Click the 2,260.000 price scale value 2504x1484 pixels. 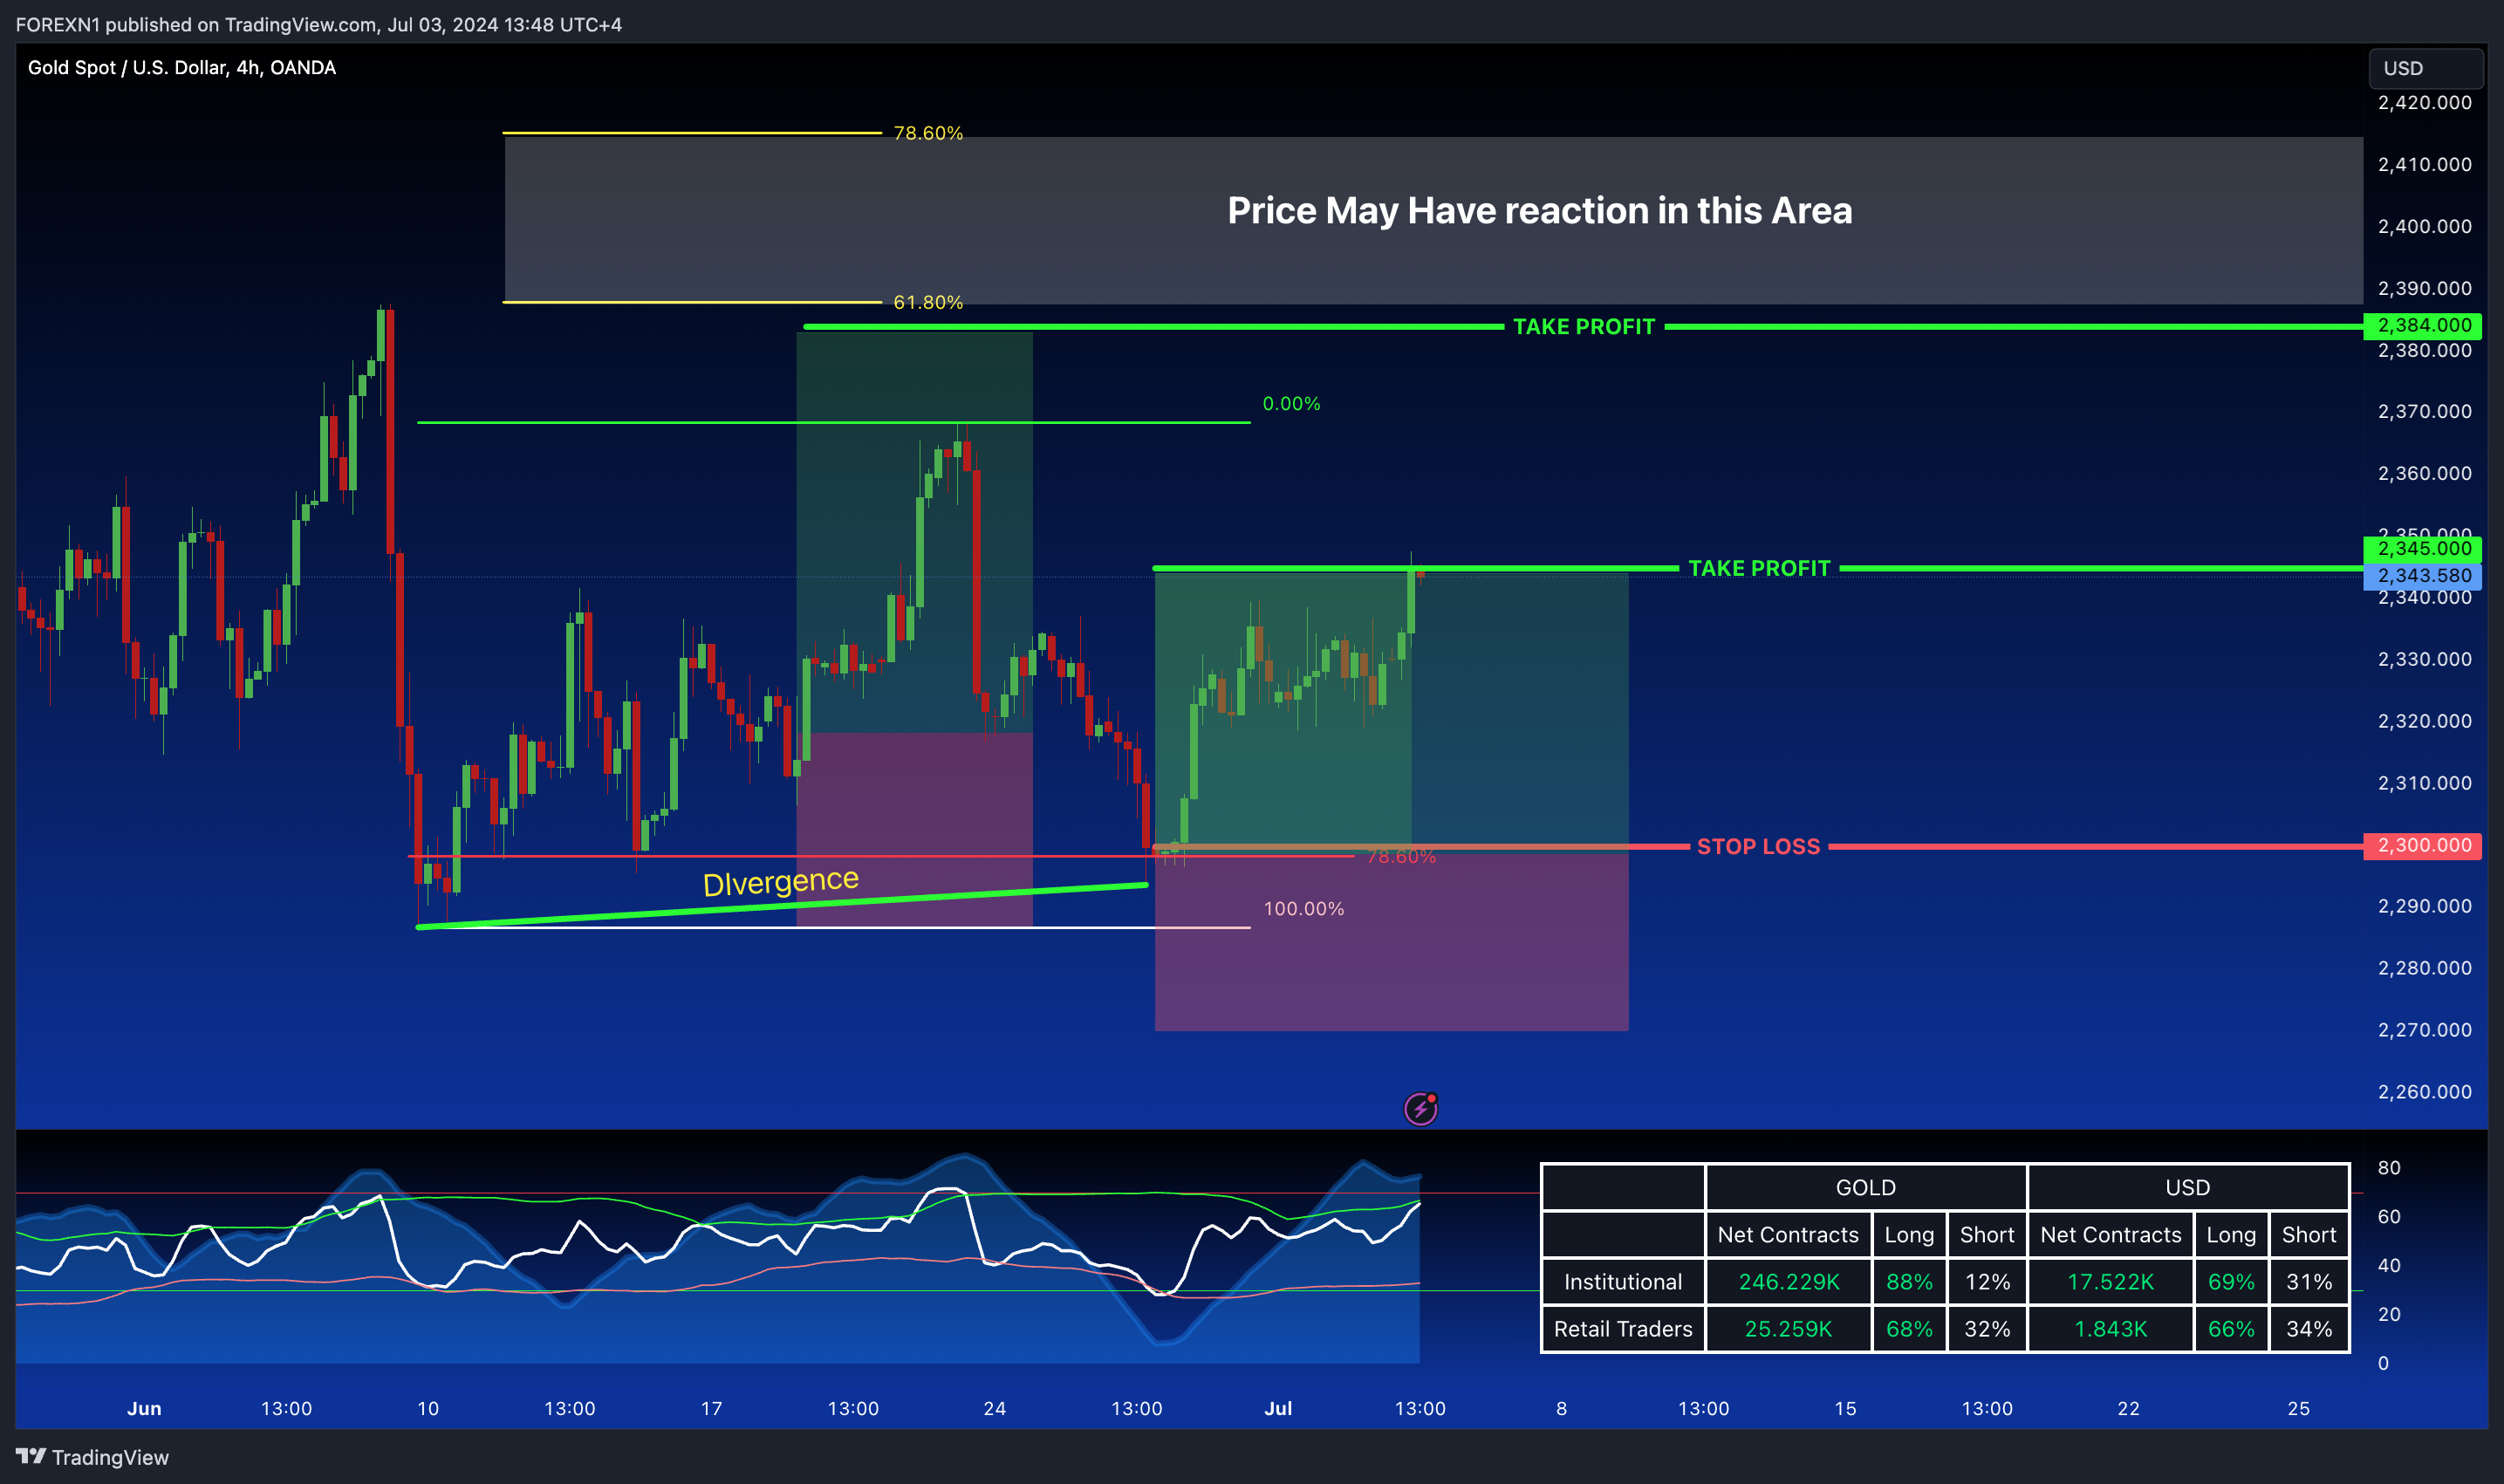(x=2424, y=1091)
